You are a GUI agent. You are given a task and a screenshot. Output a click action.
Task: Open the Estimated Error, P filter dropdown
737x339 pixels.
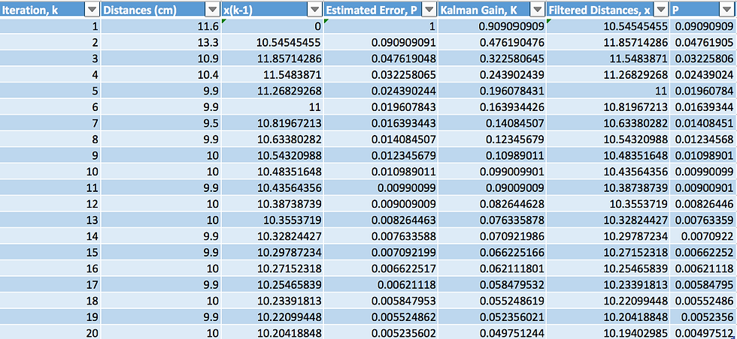click(x=429, y=9)
